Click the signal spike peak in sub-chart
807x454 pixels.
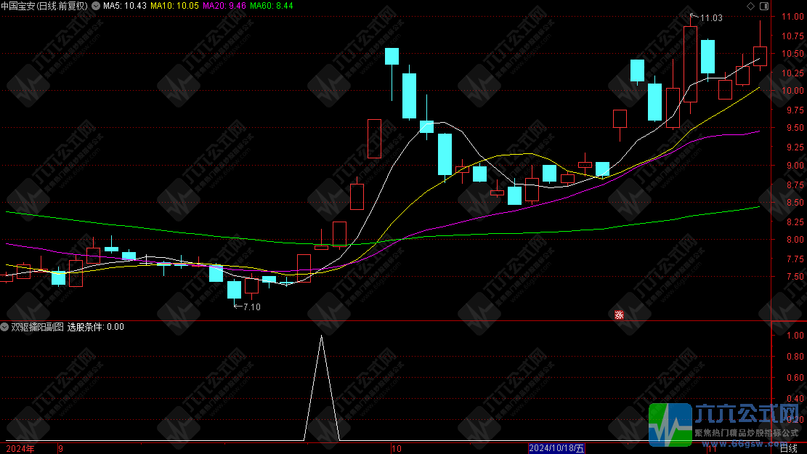click(322, 336)
